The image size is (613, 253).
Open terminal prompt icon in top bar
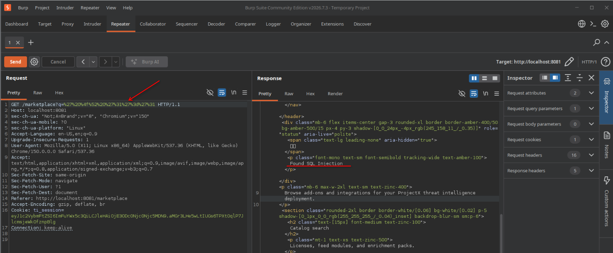coord(593,24)
